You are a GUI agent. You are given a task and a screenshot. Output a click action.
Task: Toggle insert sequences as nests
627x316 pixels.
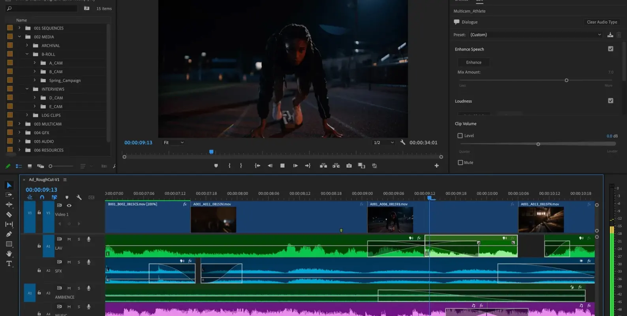tap(30, 197)
